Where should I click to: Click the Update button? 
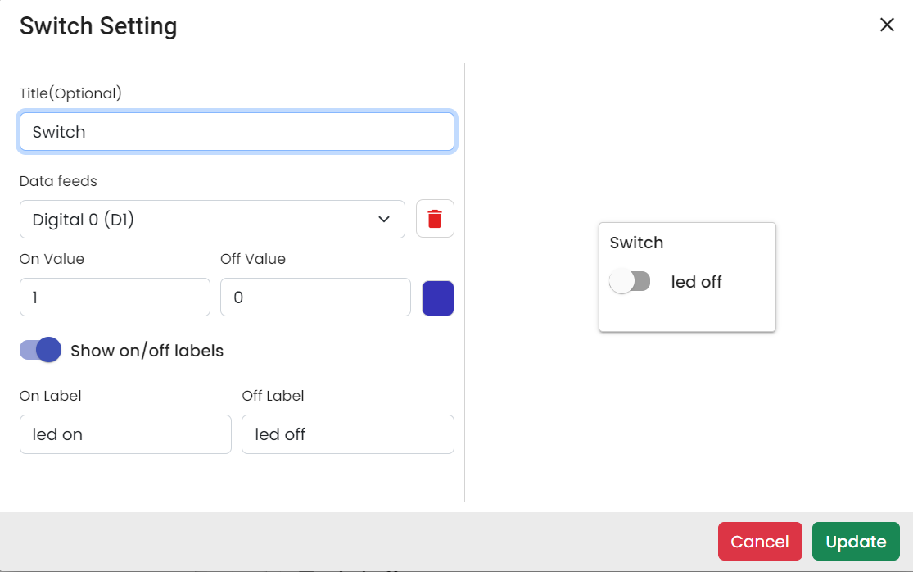tap(856, 542)
